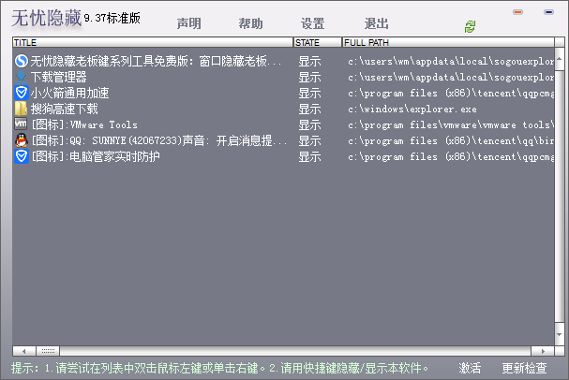
Task: Sort by the STATE column header
Action: pyautogui.click(x=318, y=42)
